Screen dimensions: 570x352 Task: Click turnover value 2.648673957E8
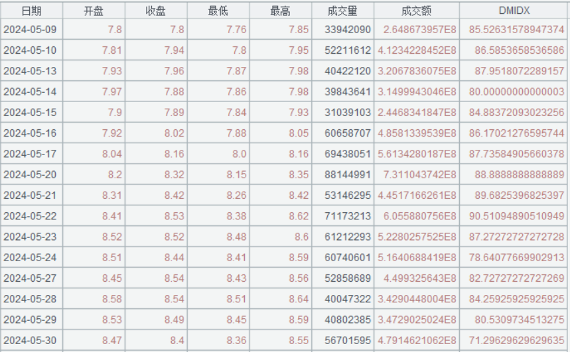420,29
